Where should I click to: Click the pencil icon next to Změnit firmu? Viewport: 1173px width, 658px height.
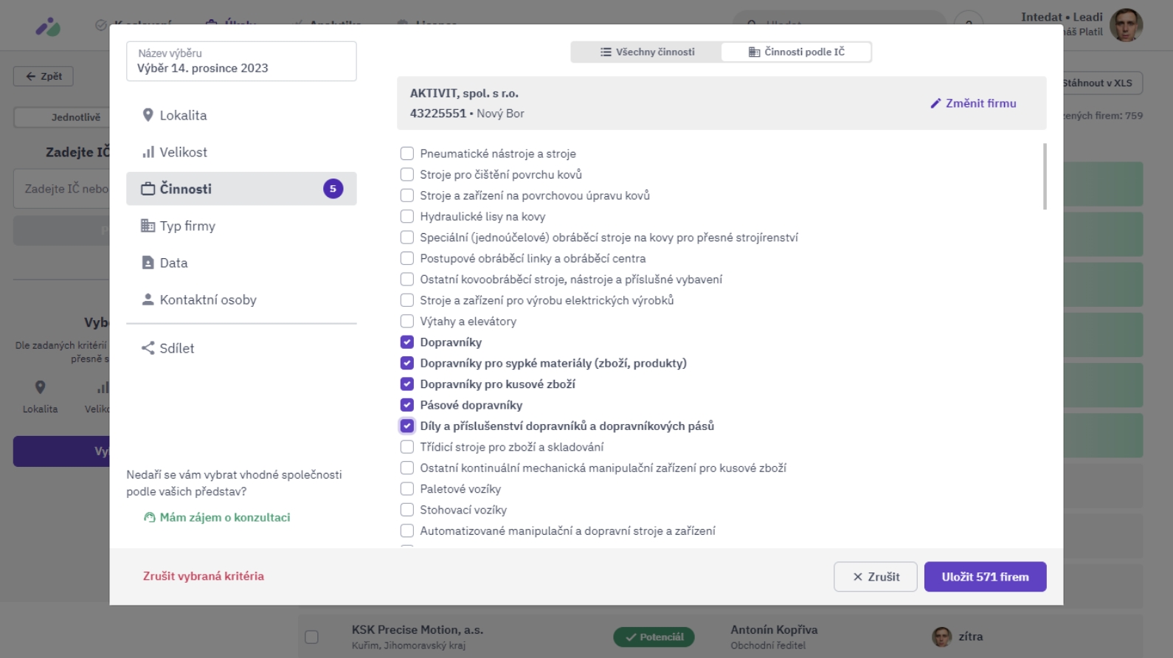pos(935,103)
